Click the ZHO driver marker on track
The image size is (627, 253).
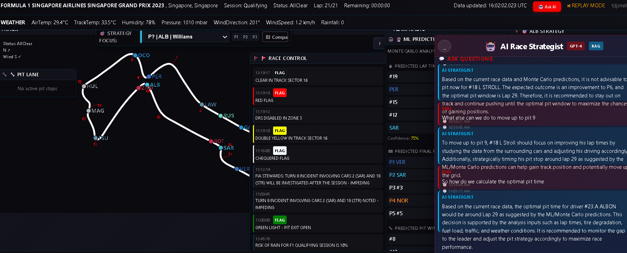pos(139,88)
